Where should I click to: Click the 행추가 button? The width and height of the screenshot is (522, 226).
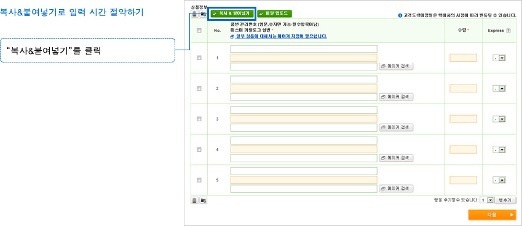[x=505, y=200]
